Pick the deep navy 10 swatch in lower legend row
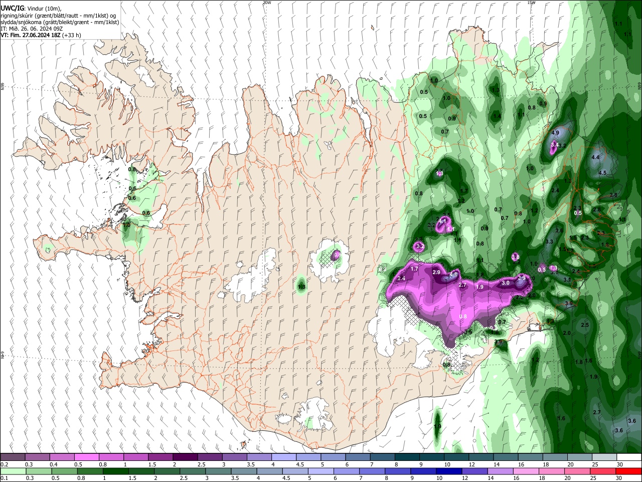 [449, 471]
